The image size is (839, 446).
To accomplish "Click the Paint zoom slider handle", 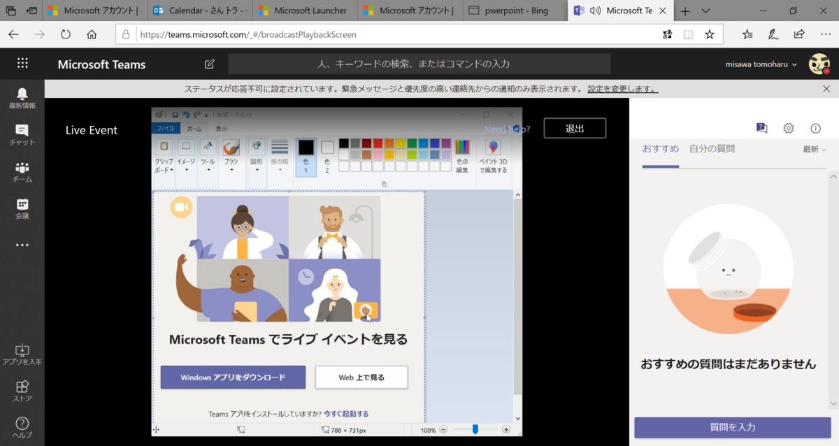I will click(x=475, y=429).
